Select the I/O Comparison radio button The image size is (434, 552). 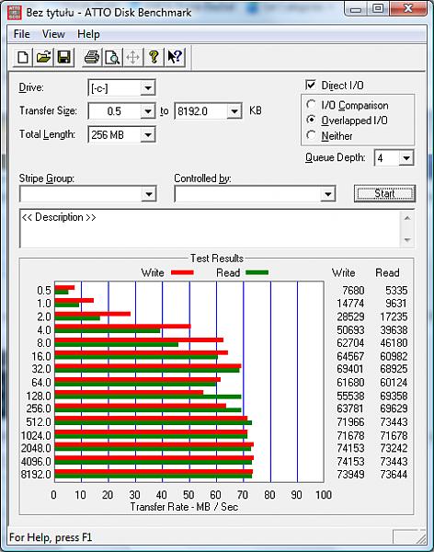(x=311, y=105)
